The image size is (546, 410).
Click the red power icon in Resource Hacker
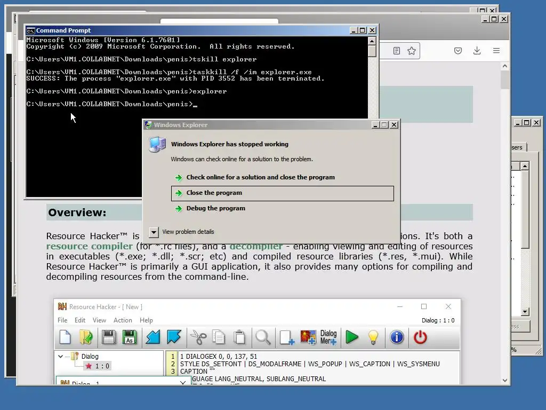[x=420, y=337]
